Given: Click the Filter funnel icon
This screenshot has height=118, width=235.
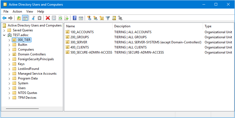Looking at the screenshot, I should [x=108, y=18].
